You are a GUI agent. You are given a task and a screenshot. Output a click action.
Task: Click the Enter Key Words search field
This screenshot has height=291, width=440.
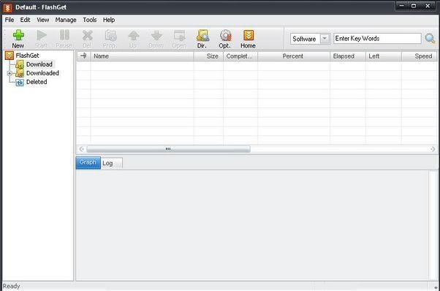(377, 39)
